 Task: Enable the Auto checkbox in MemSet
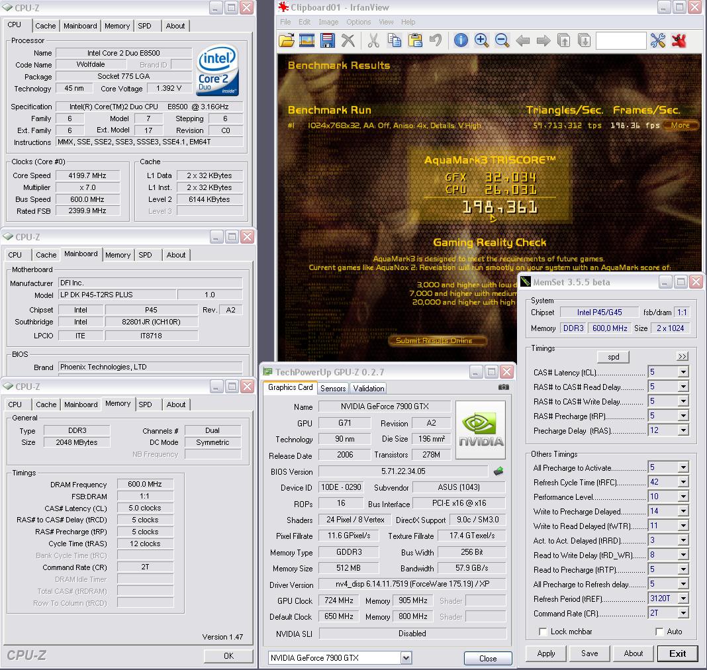[x=659, y=632]
